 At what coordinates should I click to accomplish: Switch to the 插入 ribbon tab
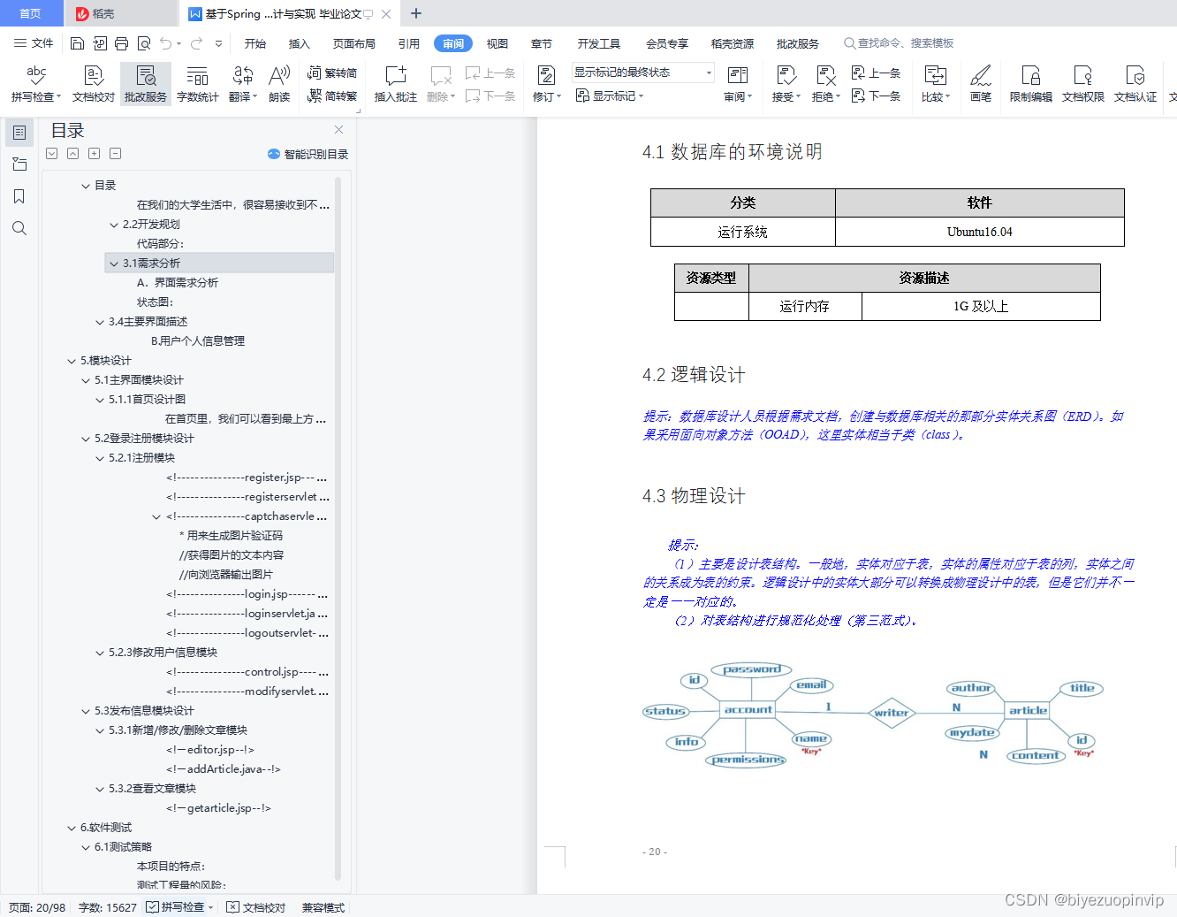click(300, 43)
